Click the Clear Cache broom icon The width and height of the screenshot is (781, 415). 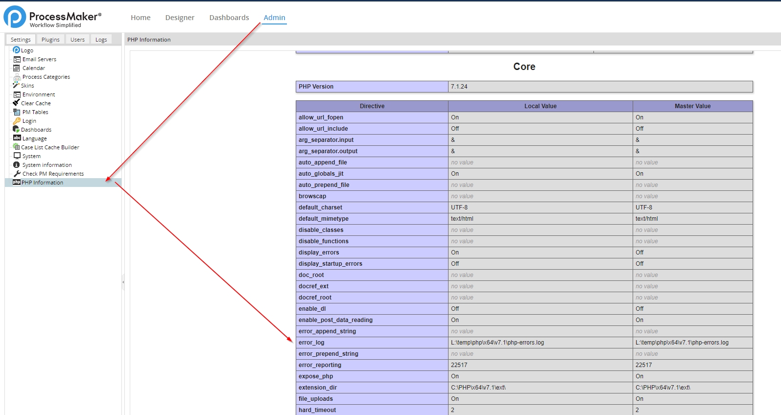(16, 103)
